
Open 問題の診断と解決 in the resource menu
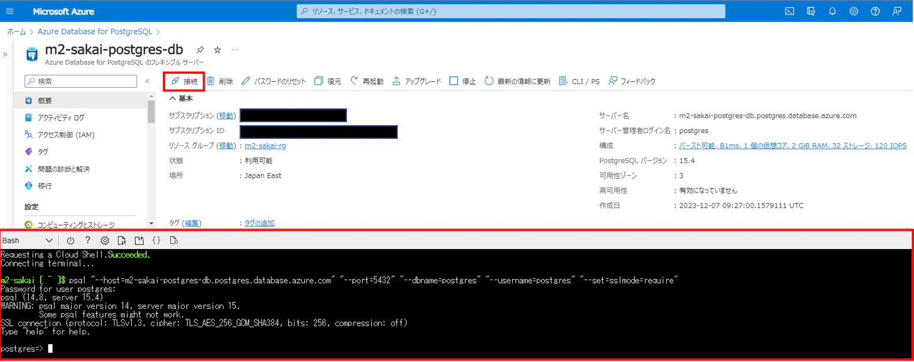coord(81,169)
